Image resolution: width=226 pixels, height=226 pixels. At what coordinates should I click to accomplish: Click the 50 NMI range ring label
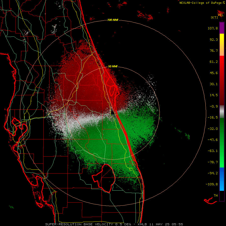click(x=113, y=67)
